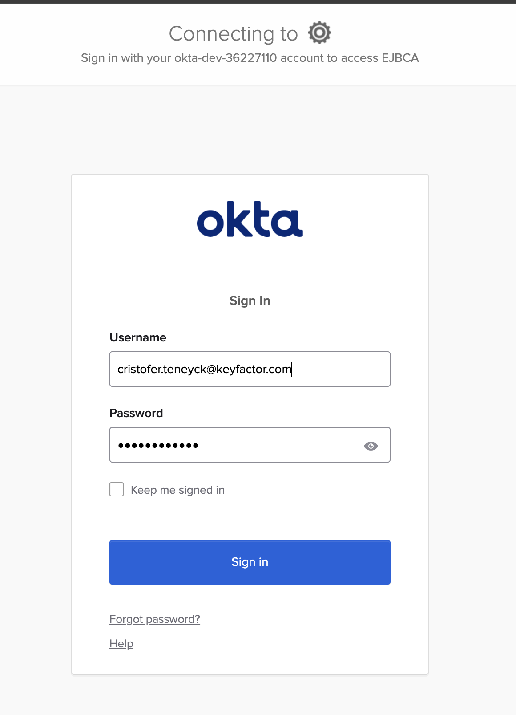Click the Username field label

138,337
